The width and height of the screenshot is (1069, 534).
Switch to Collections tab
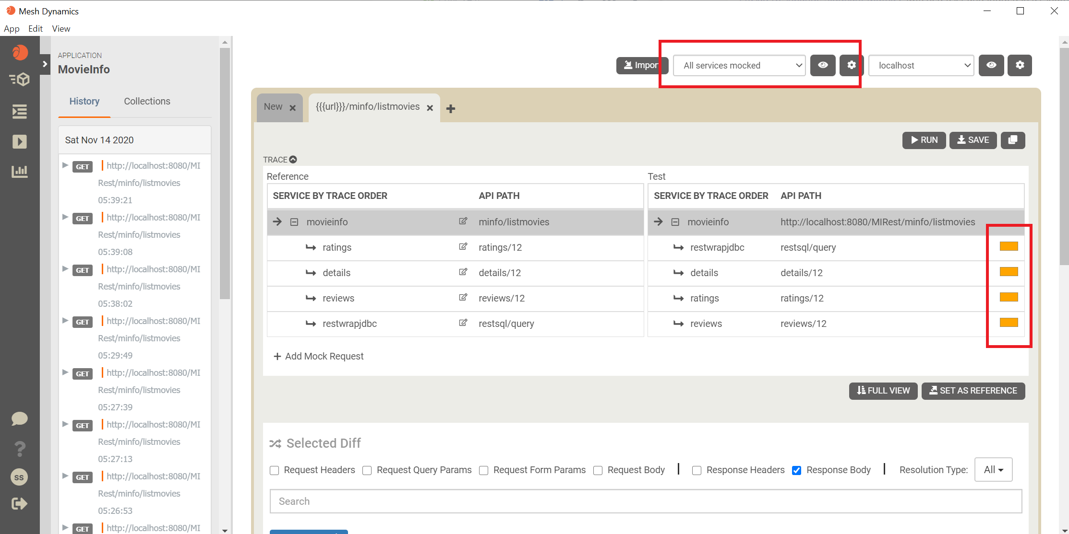click(147, 101)
